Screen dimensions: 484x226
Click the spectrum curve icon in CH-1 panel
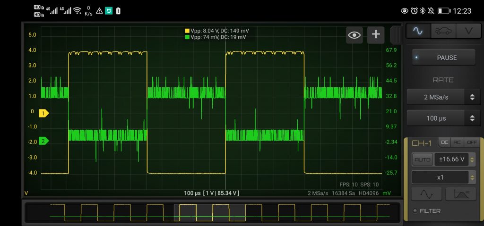(x=461, y=194)
